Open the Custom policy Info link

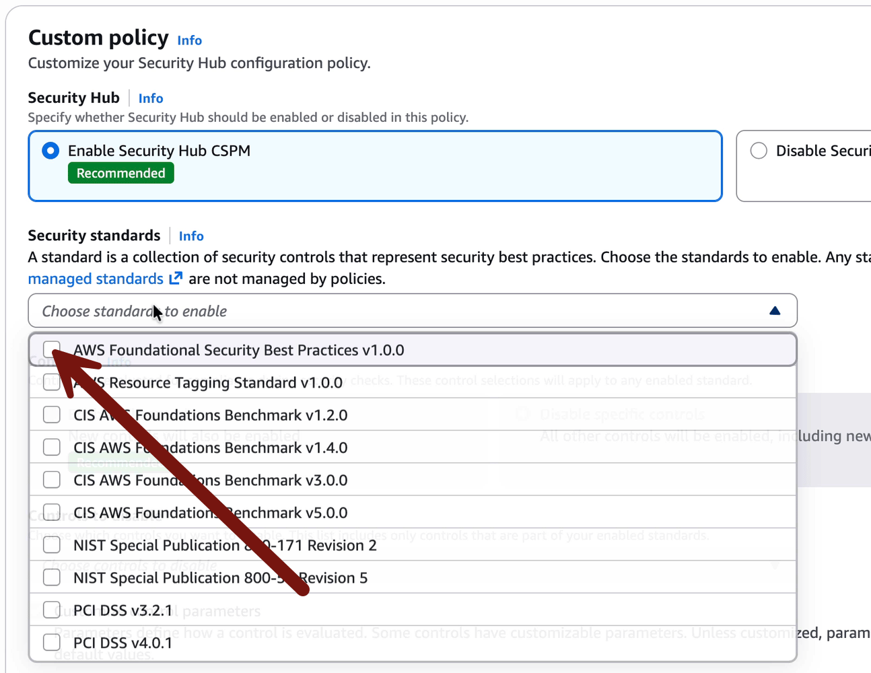pyautogui.click(x=189, y=40)
